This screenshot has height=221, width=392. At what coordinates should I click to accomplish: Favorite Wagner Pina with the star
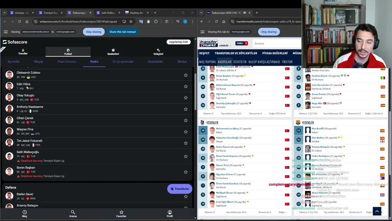186,132
